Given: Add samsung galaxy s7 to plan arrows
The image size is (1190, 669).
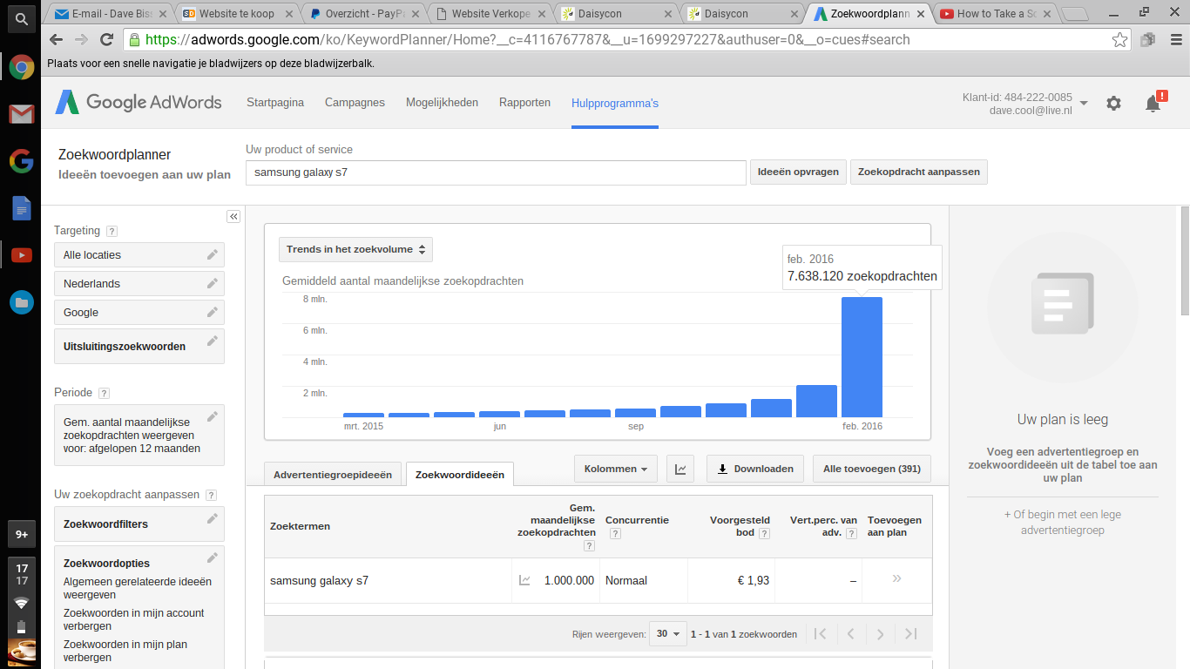Looking at the screenshot, I should [896, 578].
